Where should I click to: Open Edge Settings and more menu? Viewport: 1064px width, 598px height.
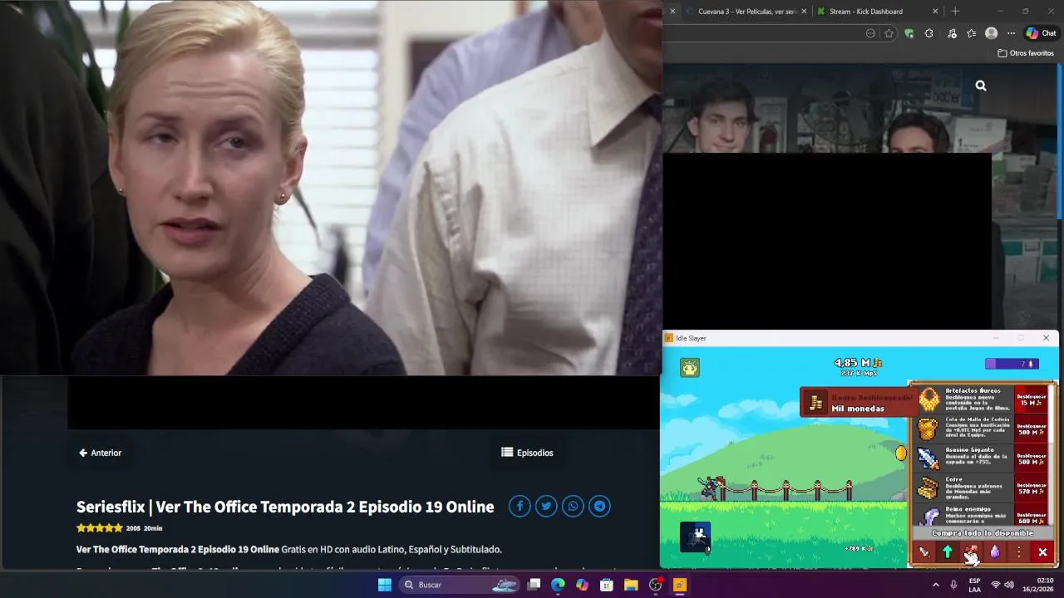(1011, 33)
